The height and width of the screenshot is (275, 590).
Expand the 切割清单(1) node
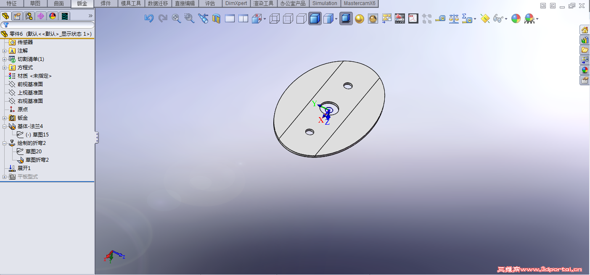(x=5, y=59)
